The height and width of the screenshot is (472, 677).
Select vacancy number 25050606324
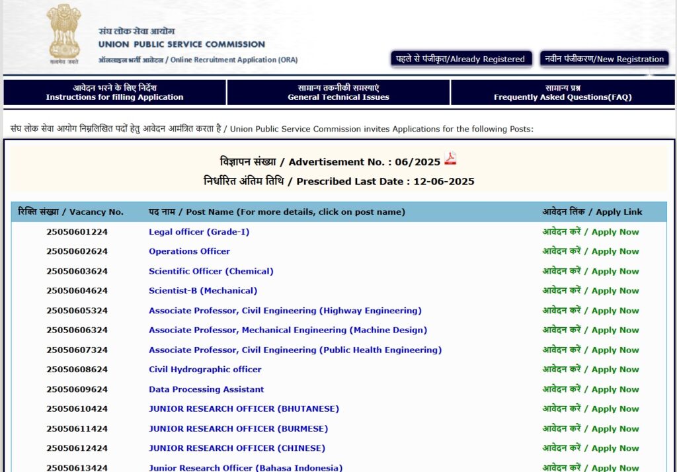77,330
